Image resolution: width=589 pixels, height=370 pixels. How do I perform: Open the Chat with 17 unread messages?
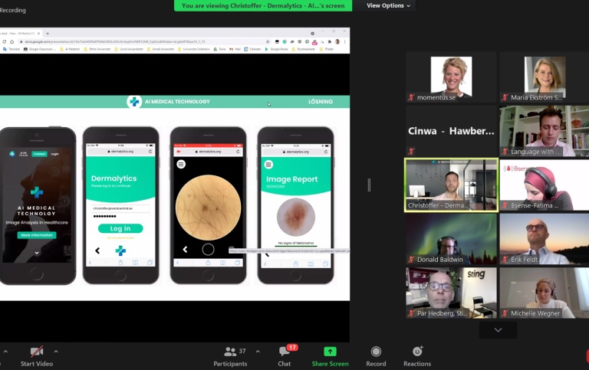pyautogui.click(x=285, y=356)
